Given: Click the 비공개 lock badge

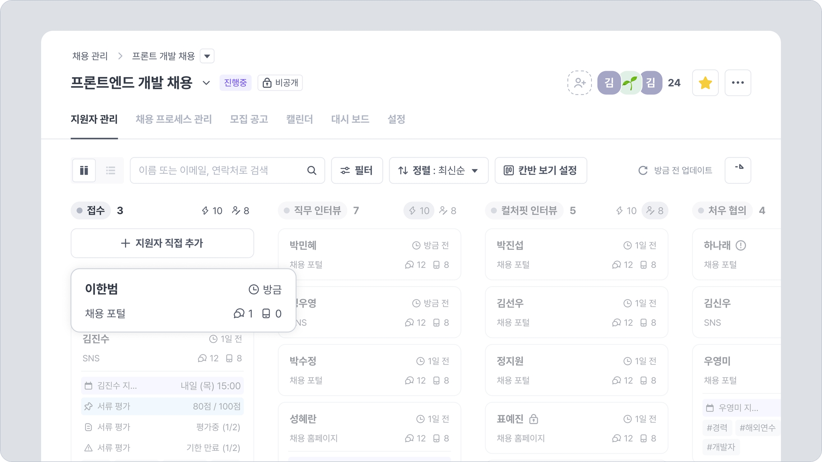Looking at the screenshot, I should 280,83.
